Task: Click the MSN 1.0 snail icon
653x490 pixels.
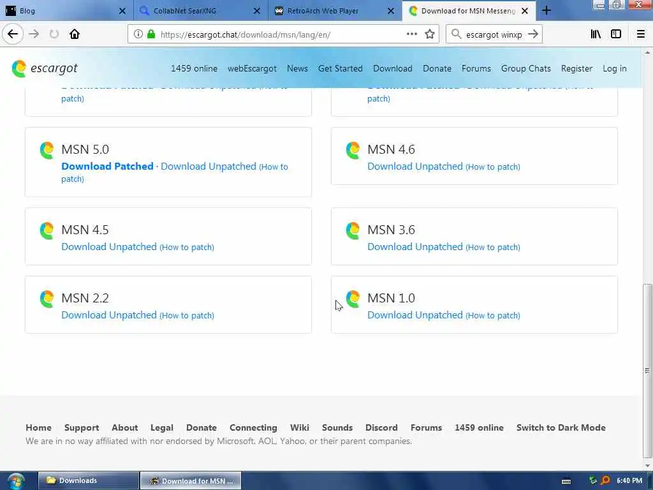Action: click(353, 299)
